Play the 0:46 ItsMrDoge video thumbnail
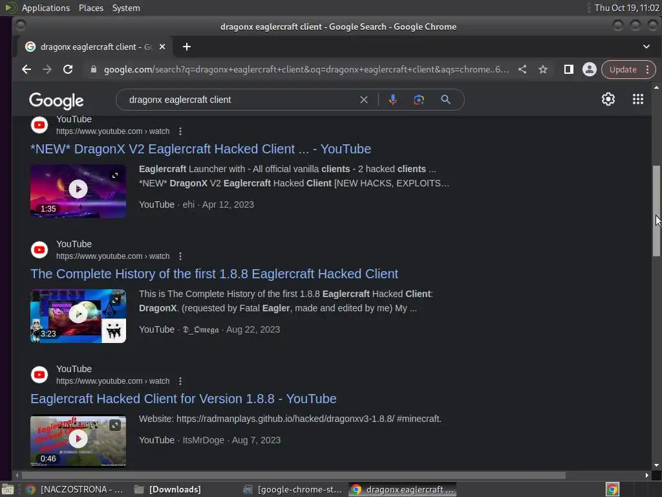 tap(78, 440)
